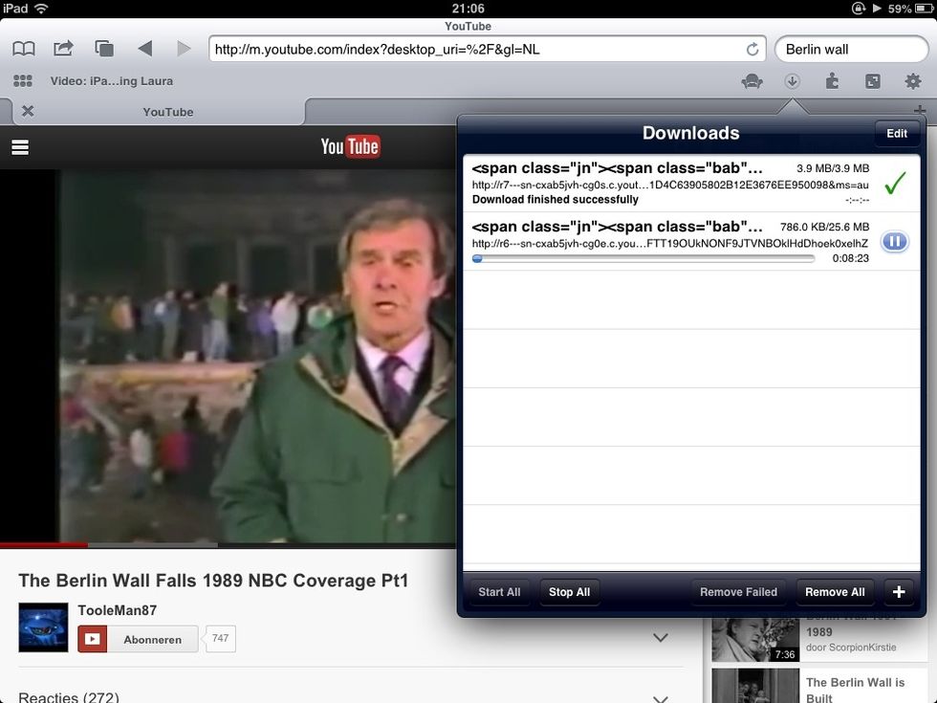937x703 pixels.
Task: Open the Safari bookmarks panel
Action: click(23, 48)
